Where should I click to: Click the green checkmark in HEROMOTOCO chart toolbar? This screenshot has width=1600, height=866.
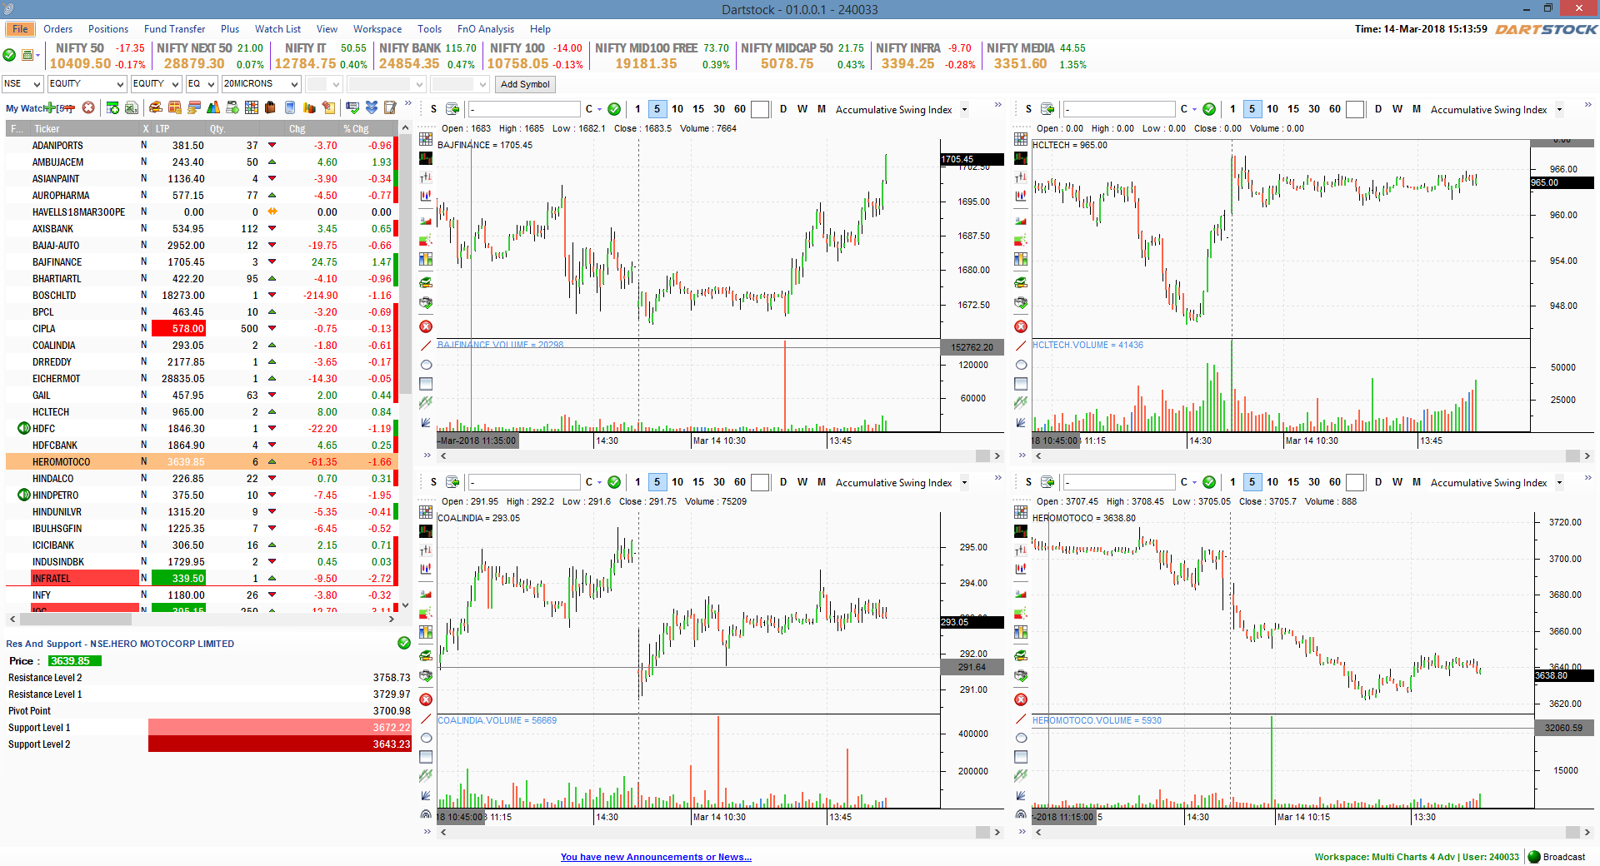(x=1209, y=482)
